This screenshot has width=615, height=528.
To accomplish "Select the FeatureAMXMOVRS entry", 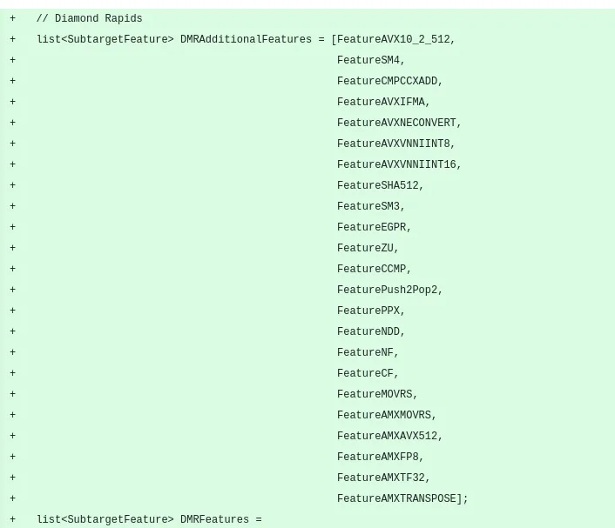I will [x=384, y=415].
